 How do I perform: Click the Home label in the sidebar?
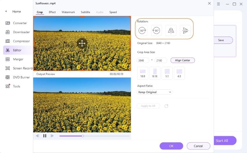(17, 12)
